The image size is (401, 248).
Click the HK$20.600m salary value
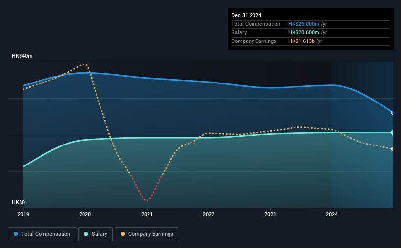pyautogui.click(x=304, y=33)
